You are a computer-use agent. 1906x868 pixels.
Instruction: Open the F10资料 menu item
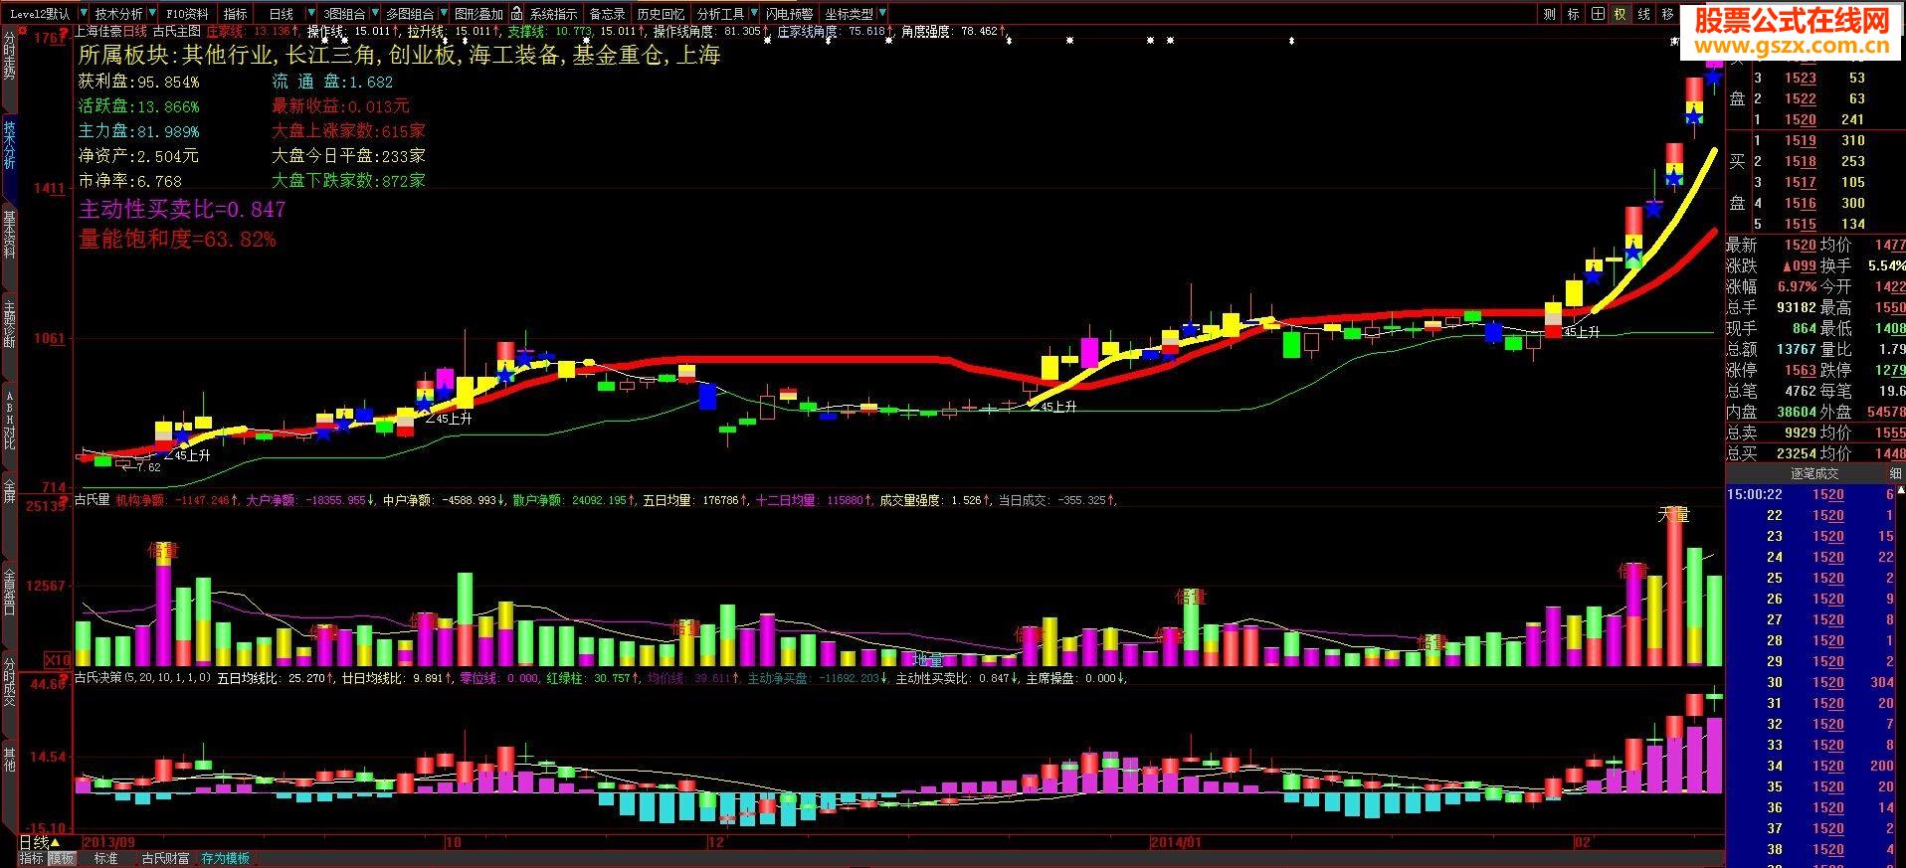pyautogui.click(x=186, y=14)
